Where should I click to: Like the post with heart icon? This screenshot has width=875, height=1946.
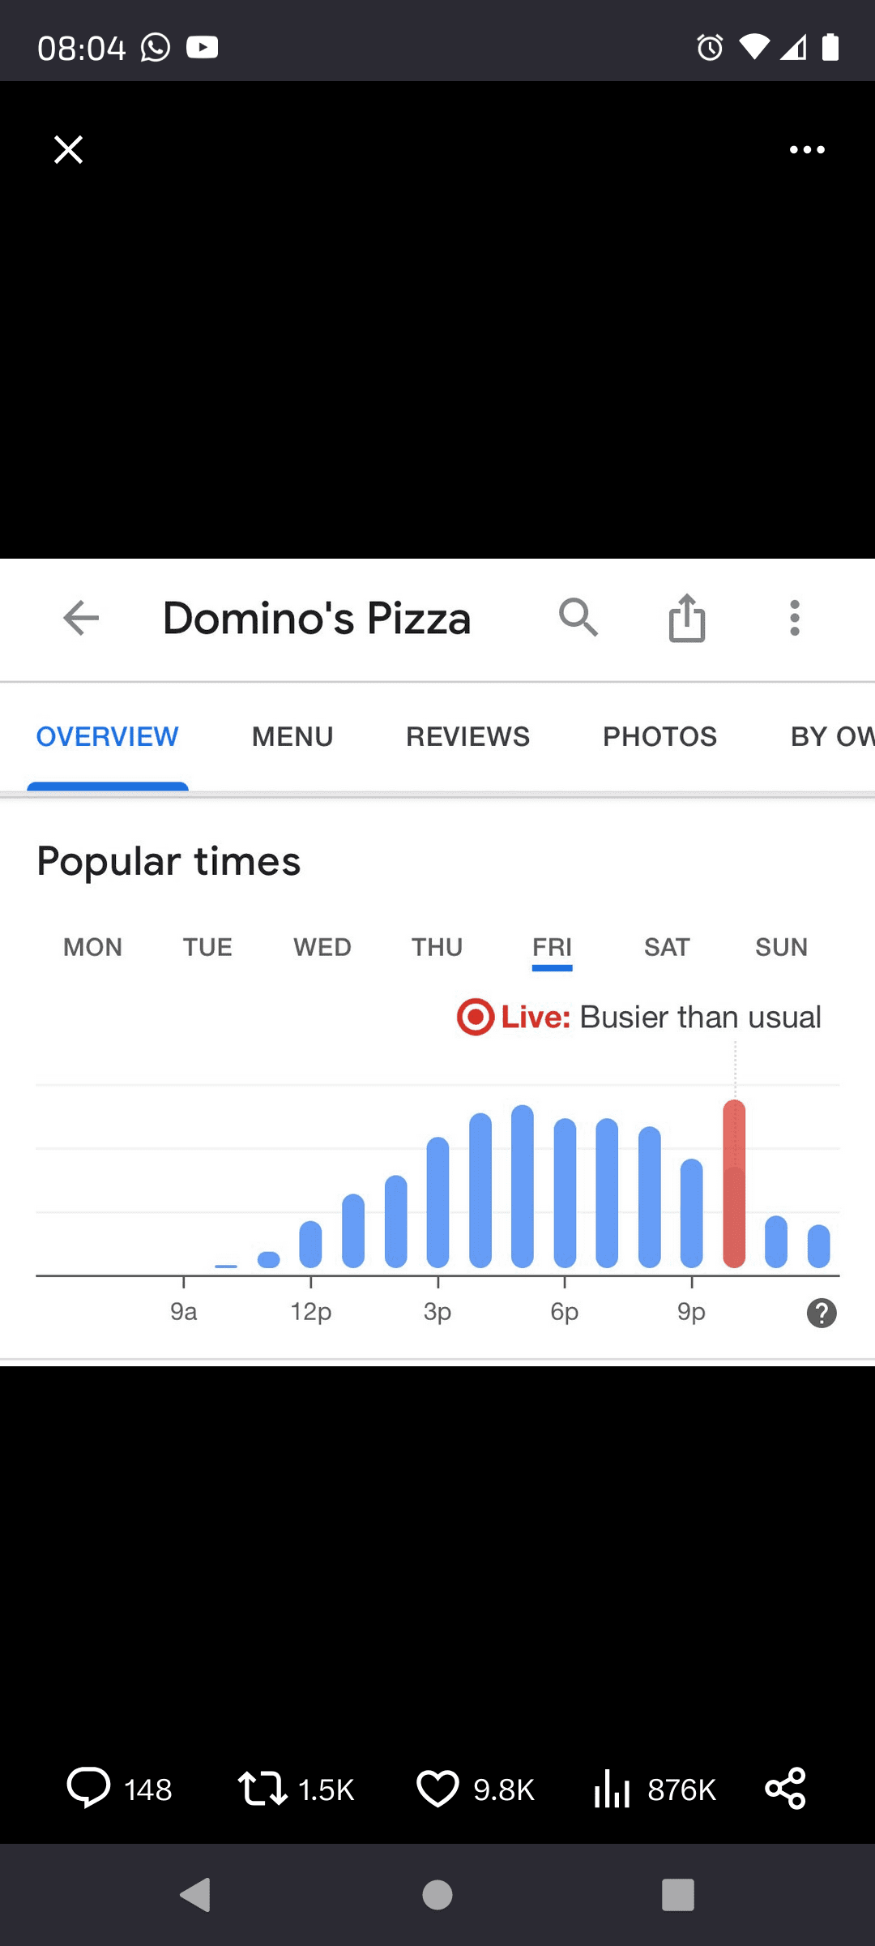point(437,1787)
